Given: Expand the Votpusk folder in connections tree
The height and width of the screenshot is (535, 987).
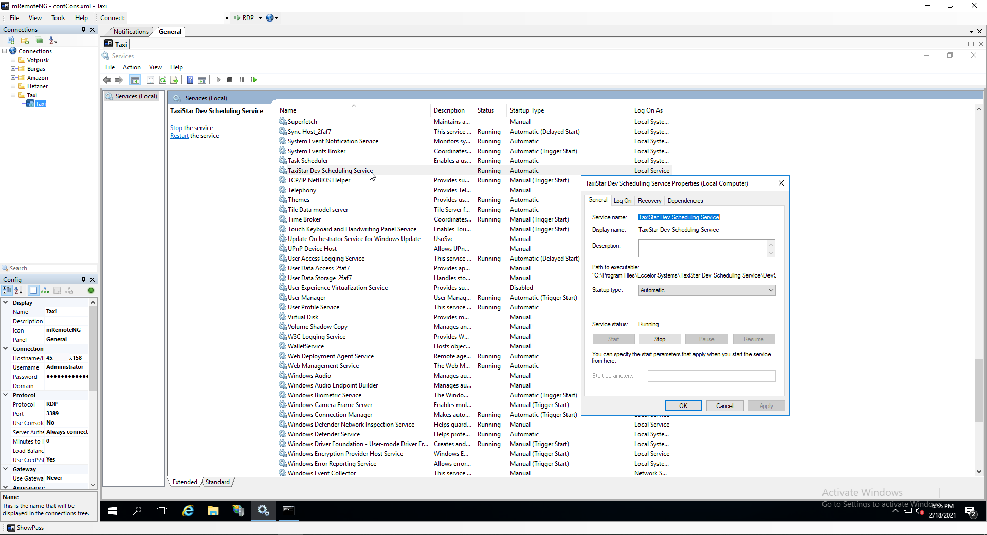Looking at the screenshot, I should coord(13,60).
